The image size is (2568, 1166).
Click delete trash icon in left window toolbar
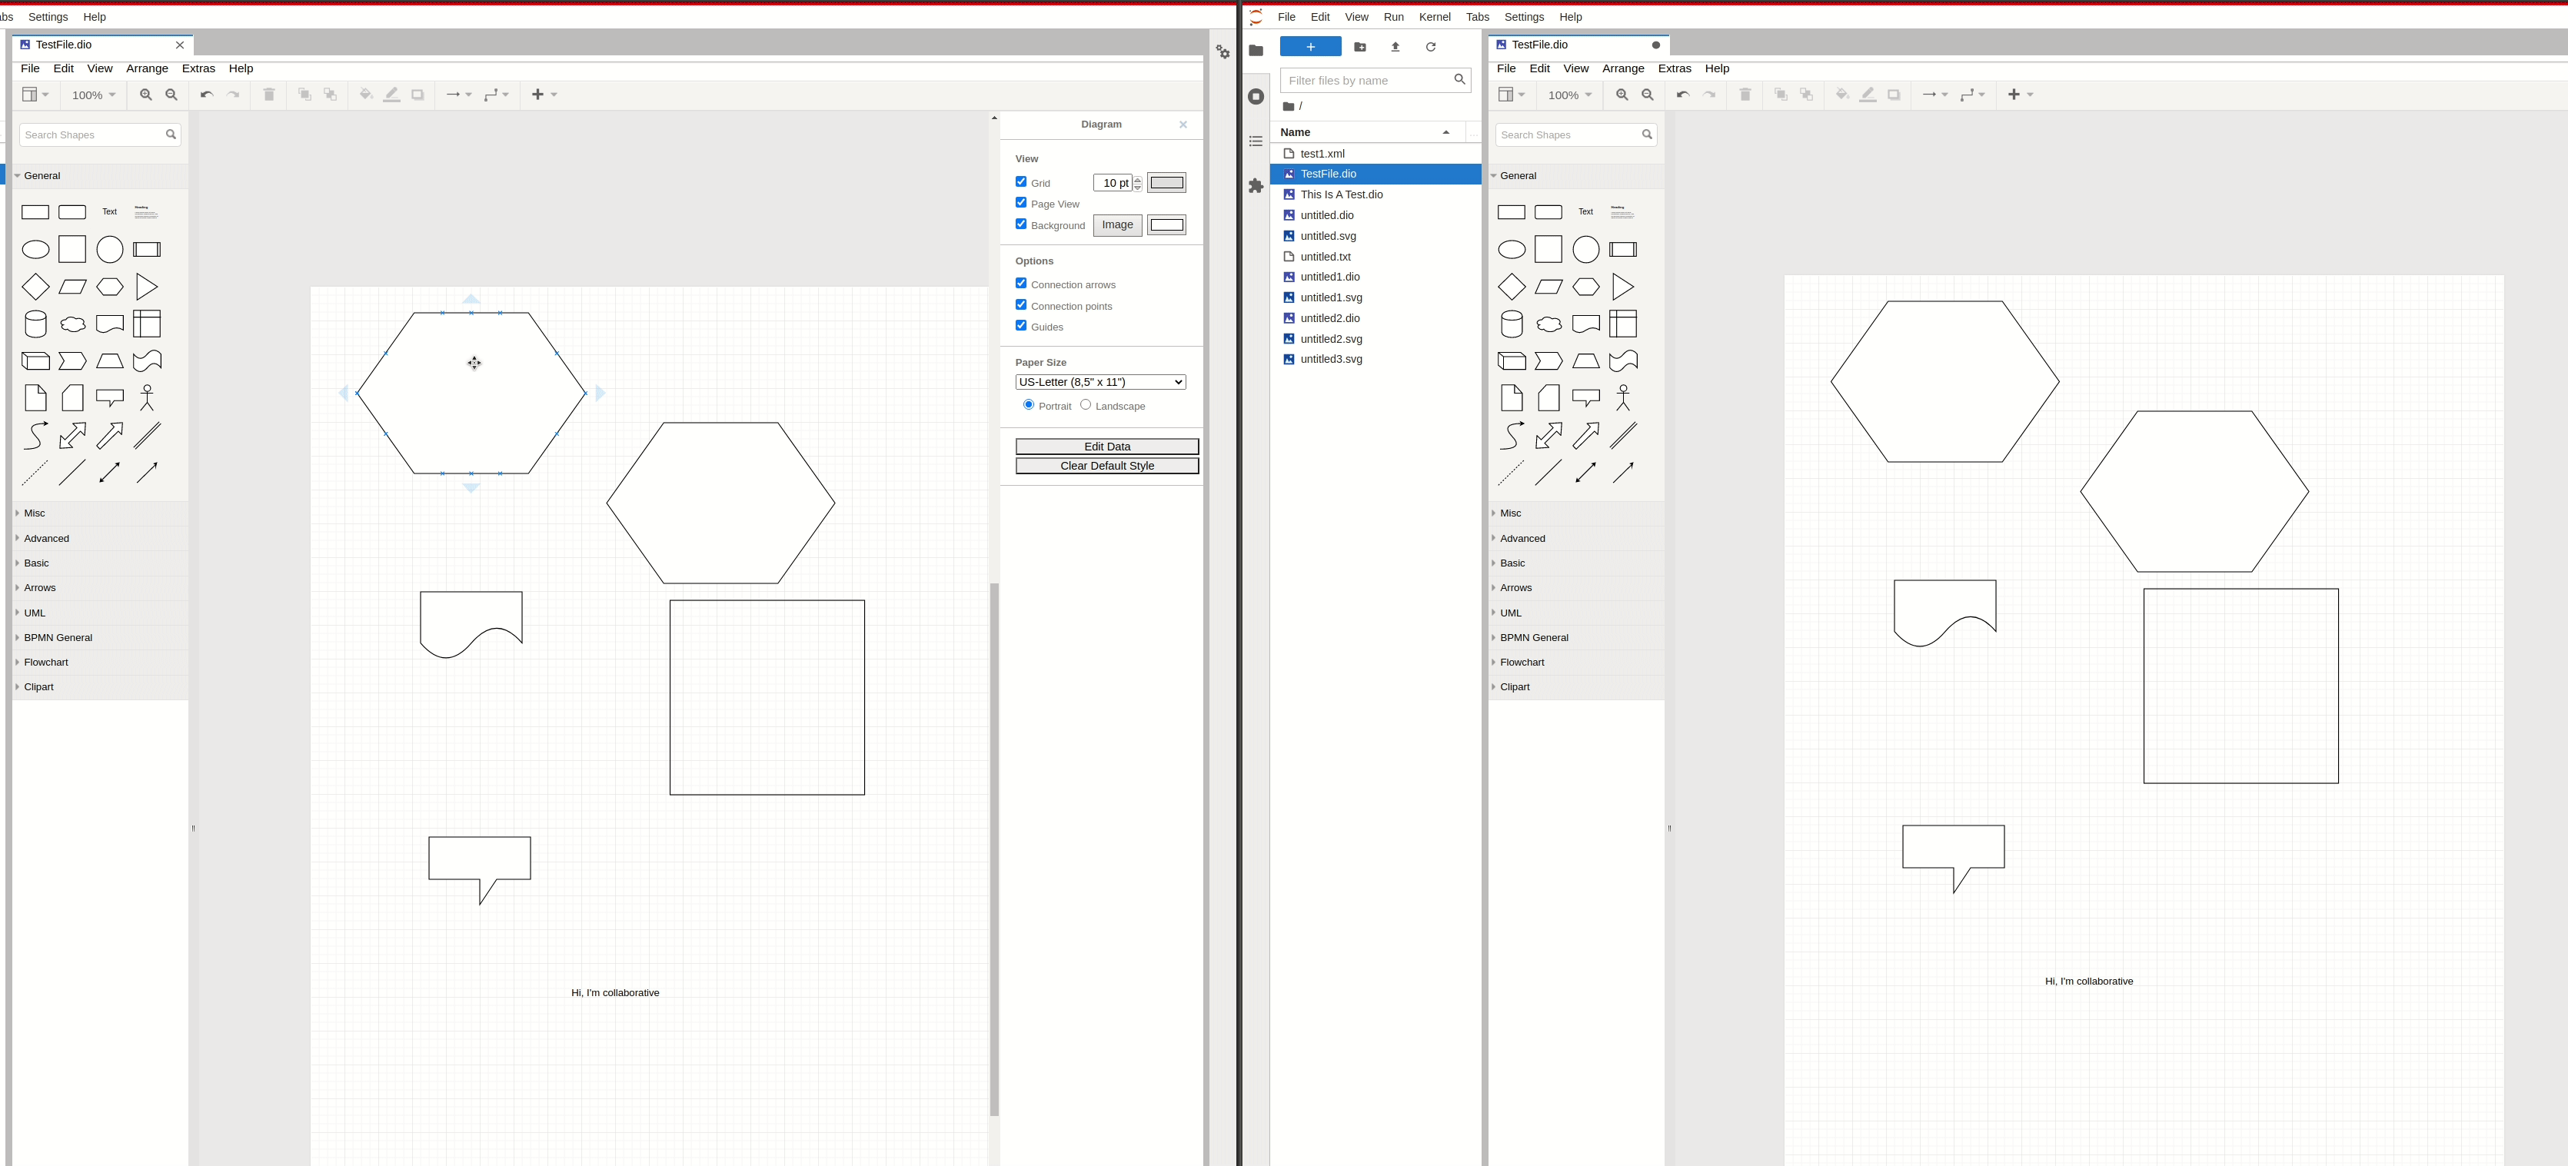pyautogui.click(x=268, y=95)
